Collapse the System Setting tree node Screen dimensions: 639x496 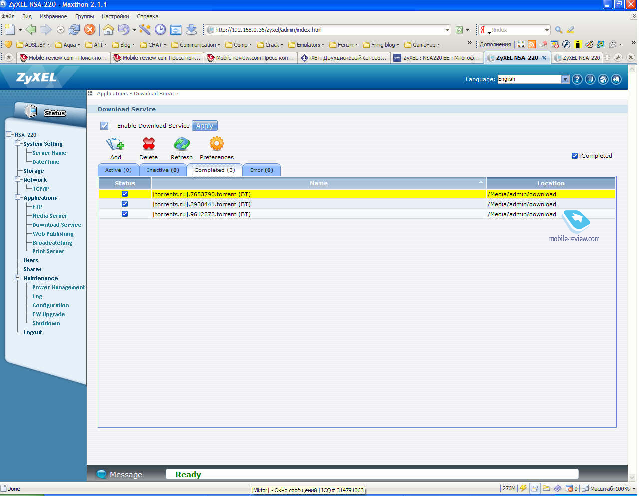click(x=18, y=143)
